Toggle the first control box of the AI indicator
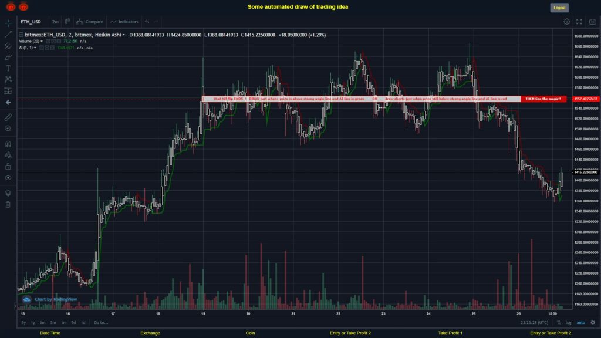Screen dimensions: 601x338 [x=42, y=48]
